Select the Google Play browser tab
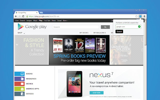Viewport: 160px width, 100px height. (26, 12)
